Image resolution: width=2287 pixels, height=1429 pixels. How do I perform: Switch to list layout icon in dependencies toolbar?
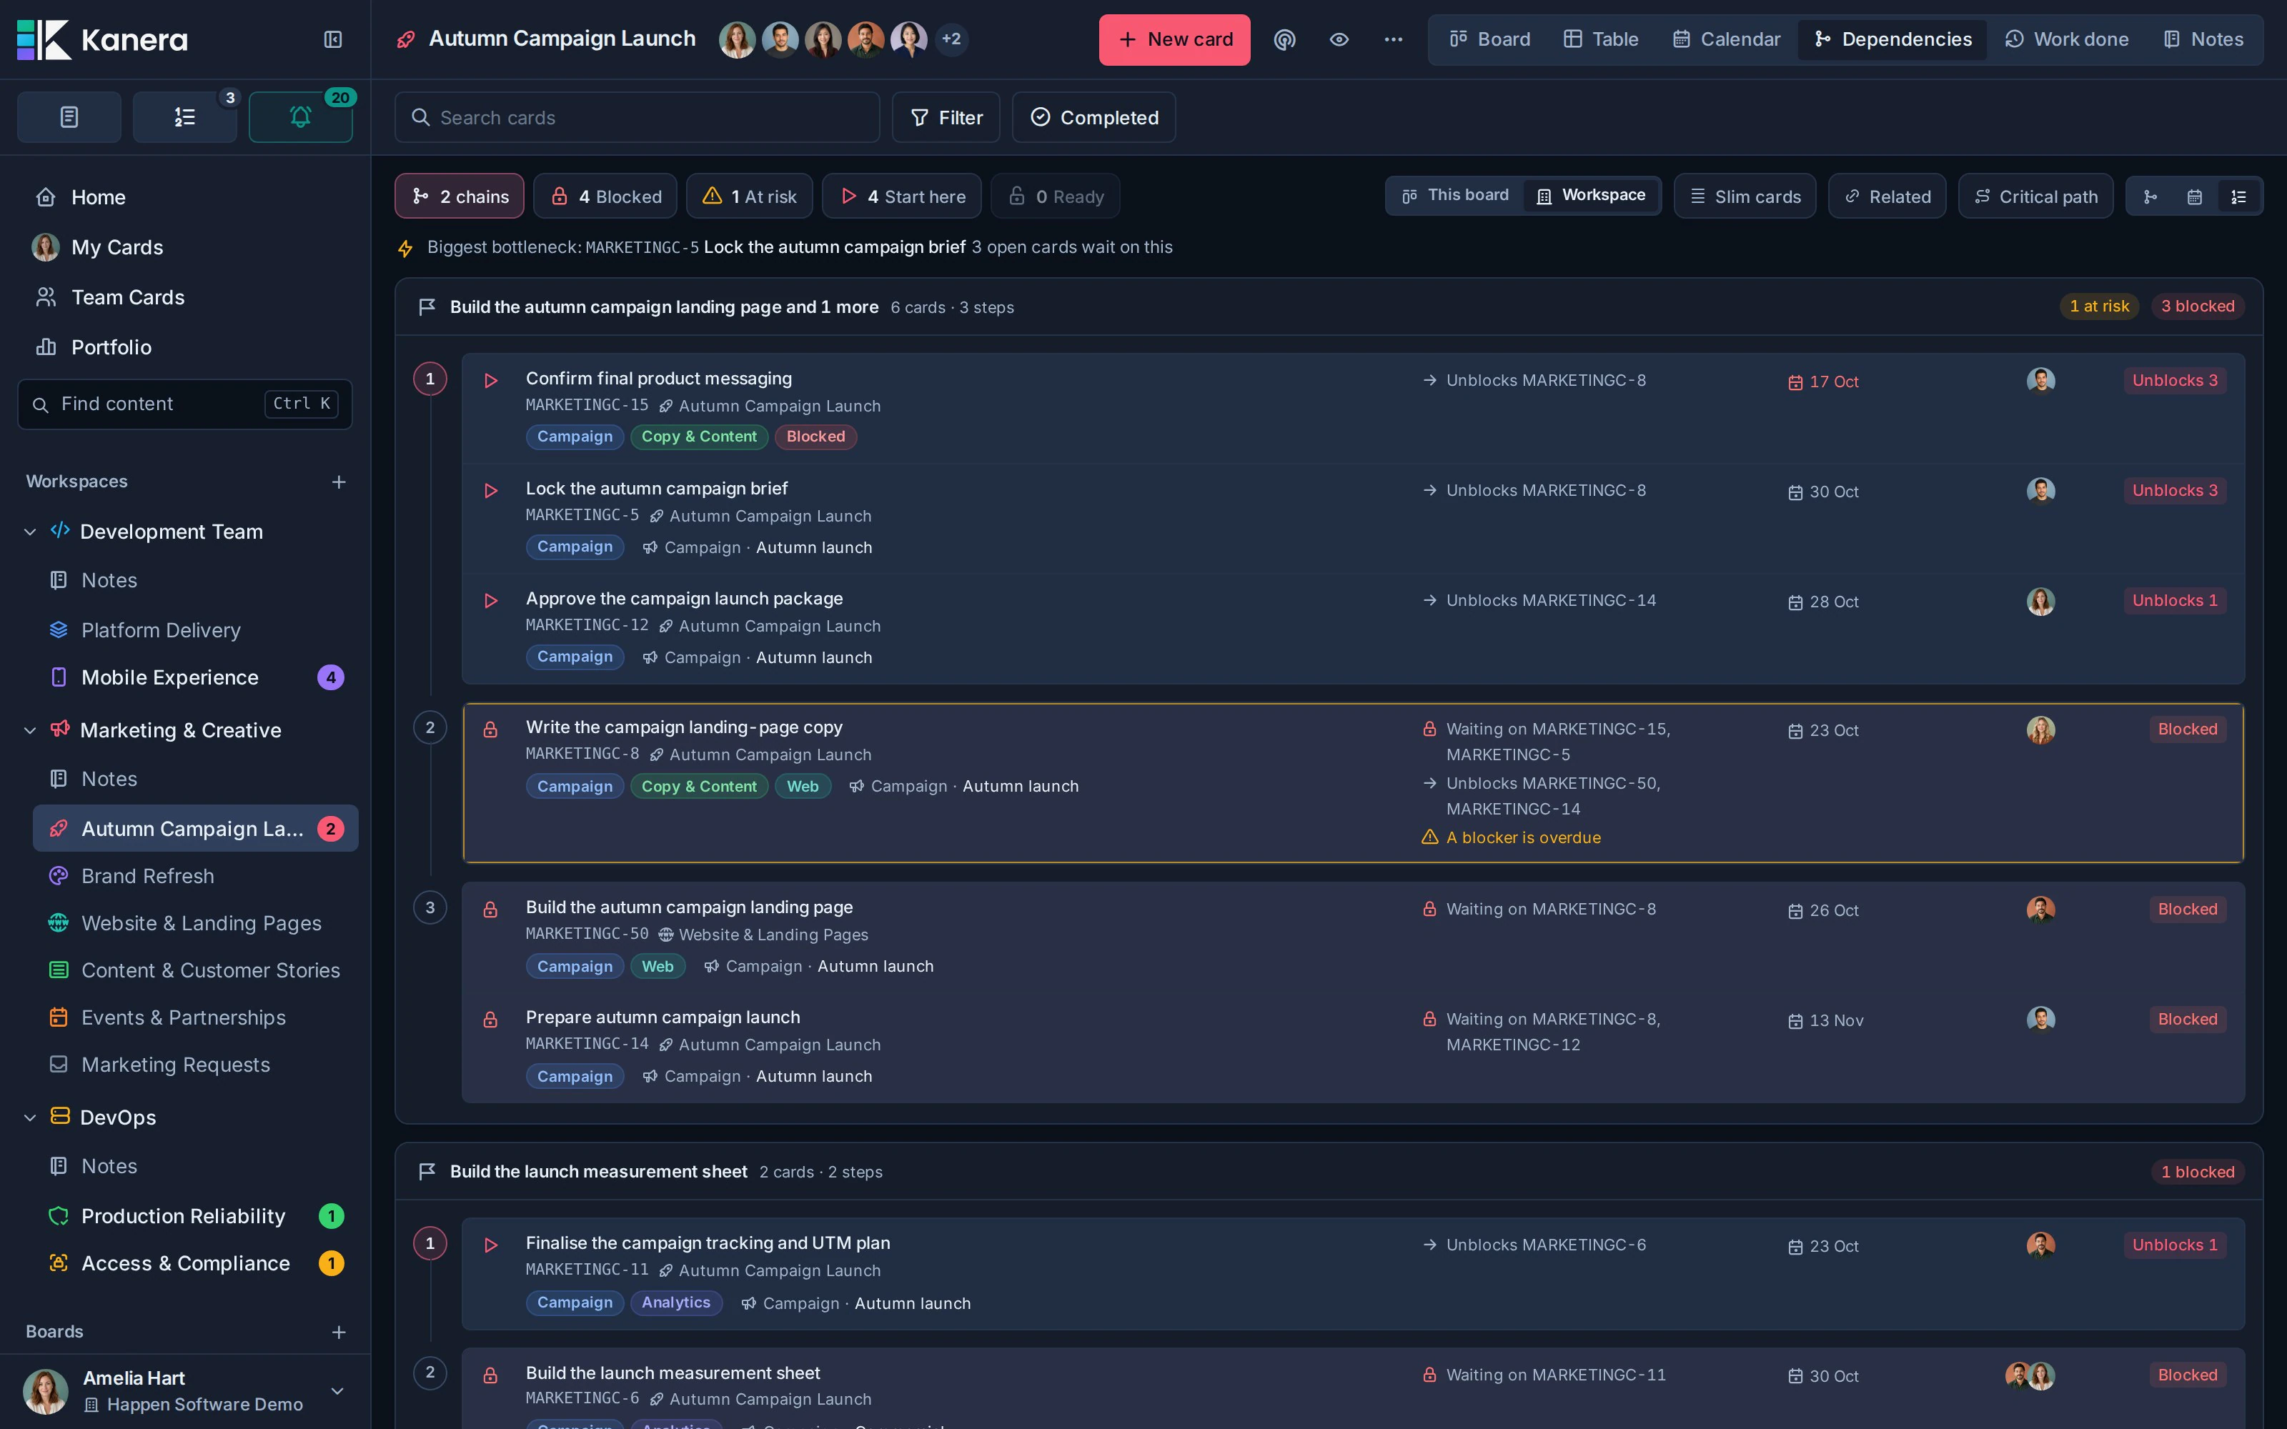point(2239,196)
